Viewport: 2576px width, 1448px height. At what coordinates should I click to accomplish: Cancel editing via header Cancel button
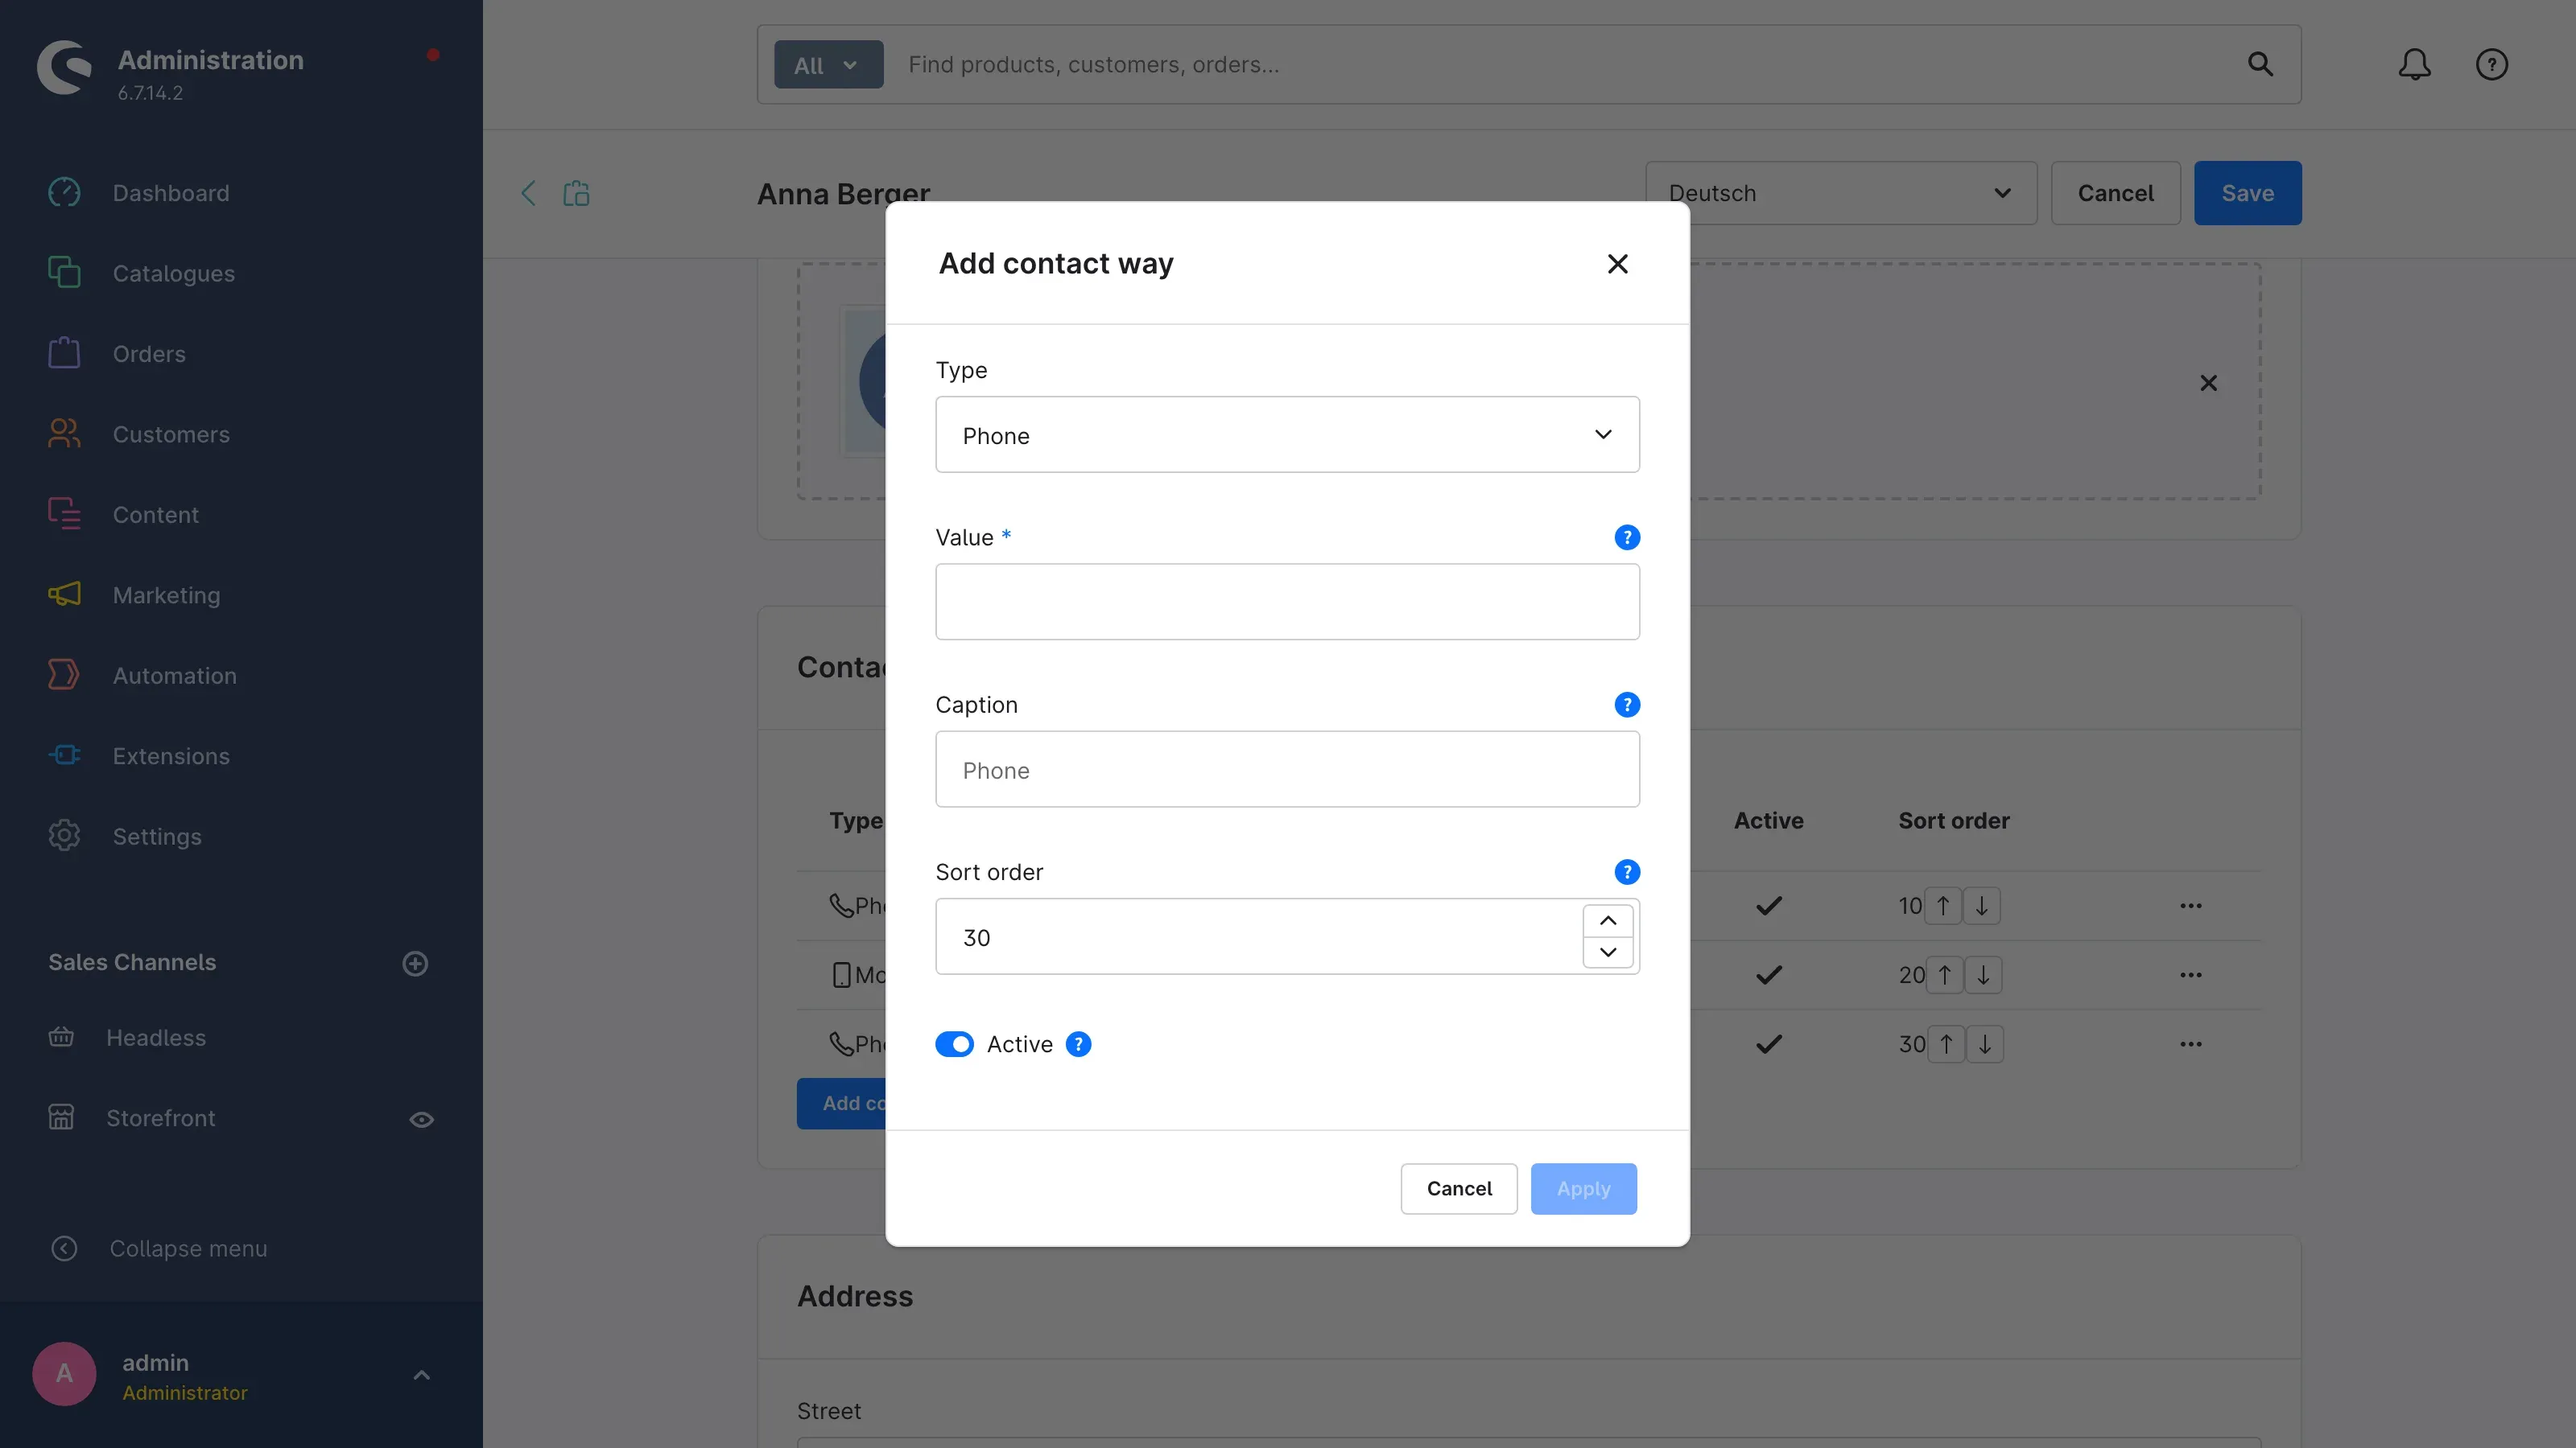(2115, 193)
